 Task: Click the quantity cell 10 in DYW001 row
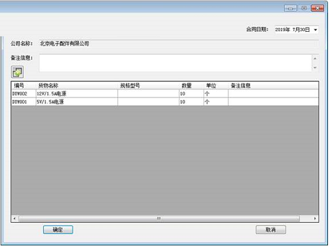191,102
